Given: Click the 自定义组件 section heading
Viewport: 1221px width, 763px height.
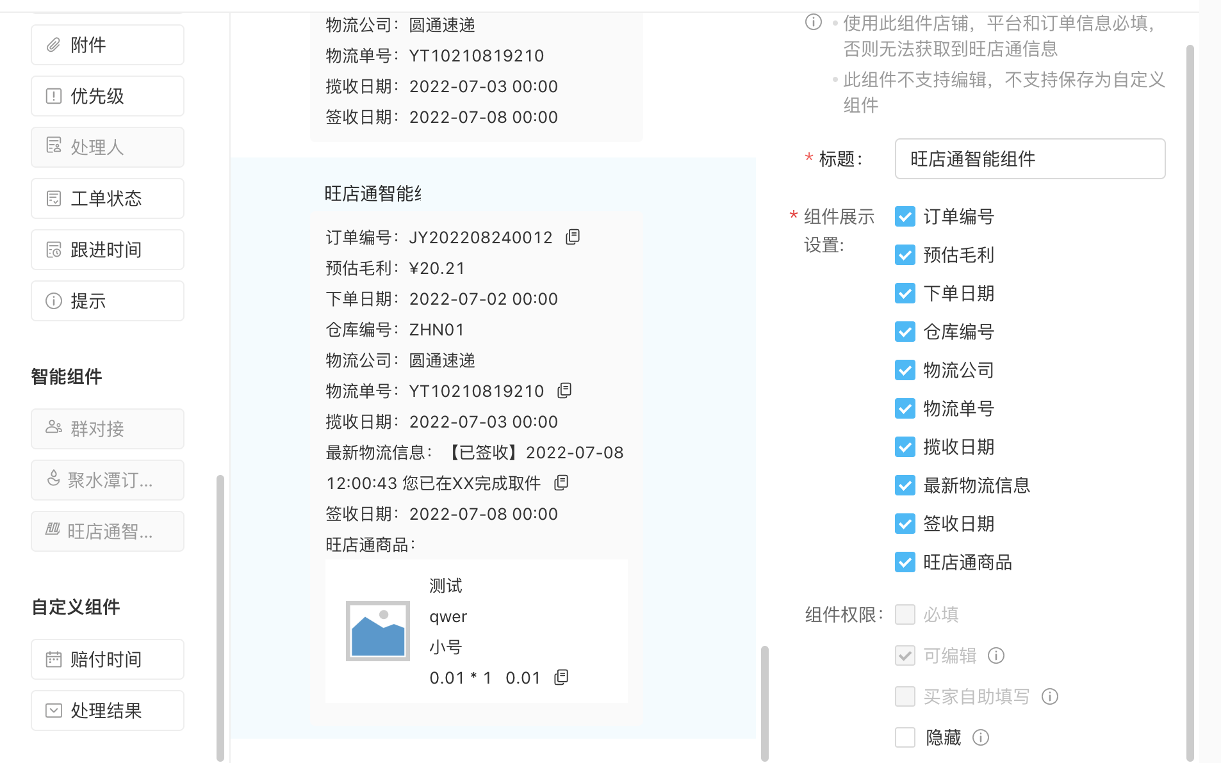Looking at the screenshot, I should point(76,607).
